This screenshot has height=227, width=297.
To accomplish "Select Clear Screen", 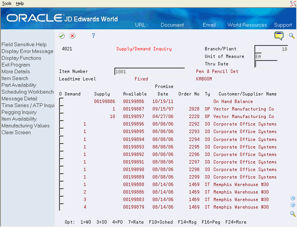I will click(x=16, y=132).
